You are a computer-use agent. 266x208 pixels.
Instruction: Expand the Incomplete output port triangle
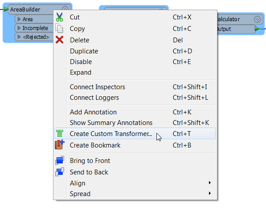pyautogui.click(x=19, y=28)
